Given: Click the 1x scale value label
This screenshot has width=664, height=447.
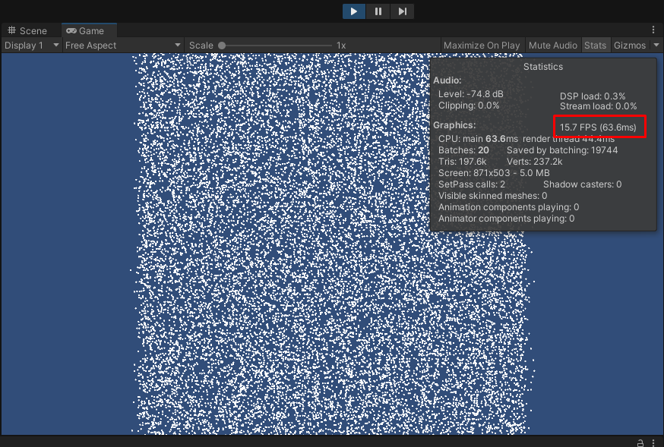Looking at the screenshot, I should pos(341,46).
